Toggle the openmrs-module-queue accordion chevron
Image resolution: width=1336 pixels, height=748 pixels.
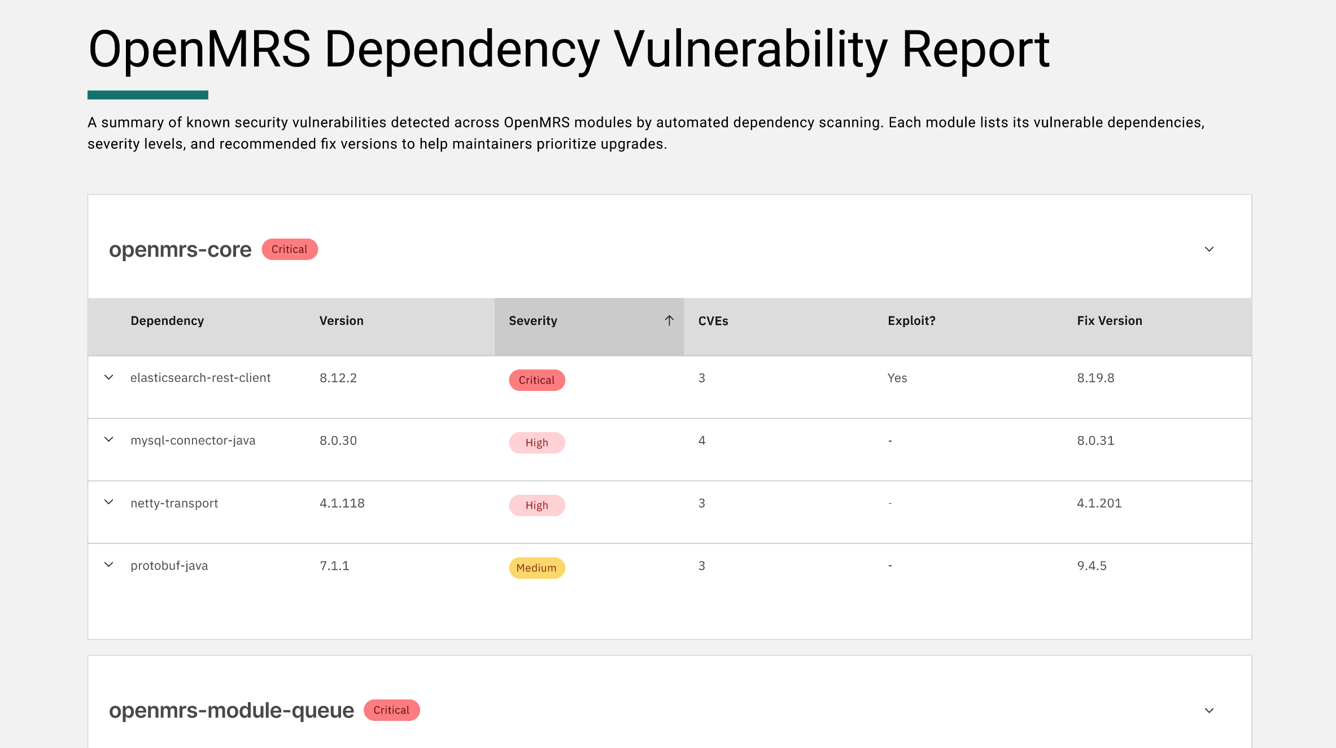(x=1209, y=711)
